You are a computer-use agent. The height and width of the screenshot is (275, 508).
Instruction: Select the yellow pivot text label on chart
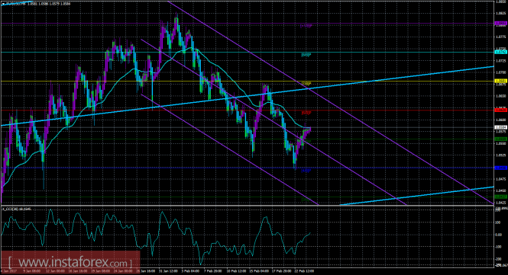(x=306, y=84)
